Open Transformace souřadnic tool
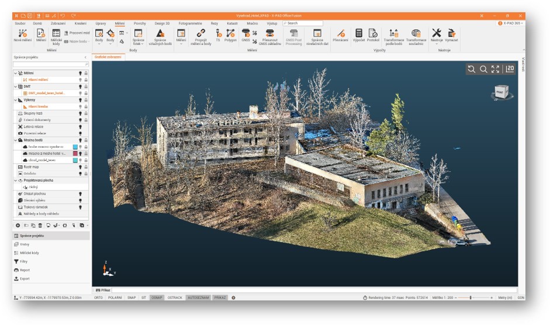This screenshot has height=325, width=550. tap(416, 36)
